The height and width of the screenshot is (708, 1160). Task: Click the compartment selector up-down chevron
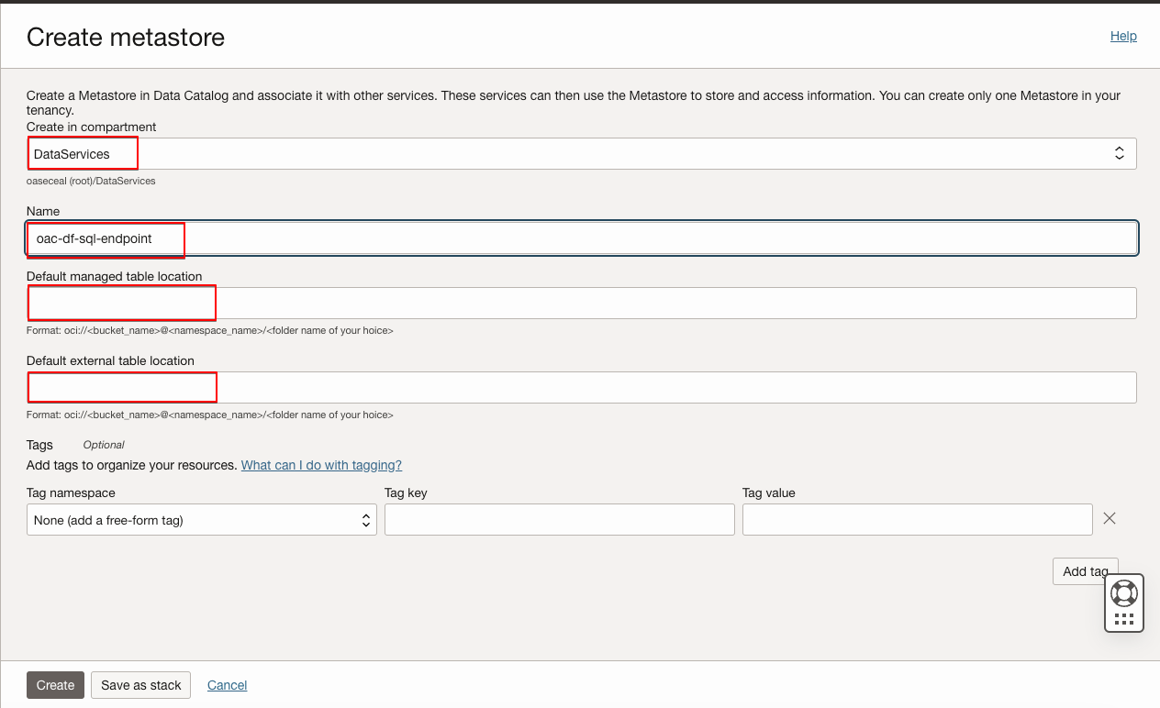pyautogui.click(x=1119, y=154)
